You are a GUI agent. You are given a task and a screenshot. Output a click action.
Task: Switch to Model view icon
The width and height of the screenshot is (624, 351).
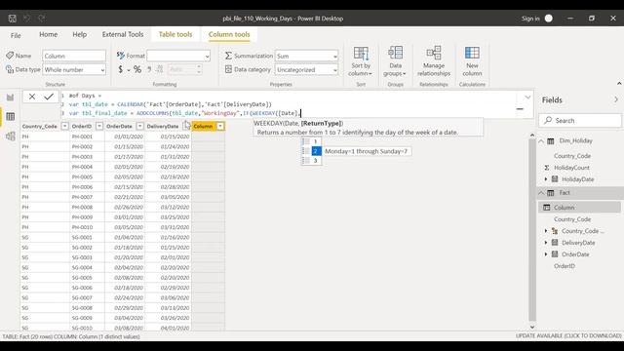pos(11,136)
